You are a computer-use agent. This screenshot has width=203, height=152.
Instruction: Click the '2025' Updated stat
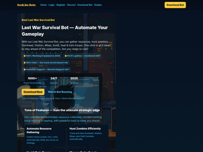74,80
